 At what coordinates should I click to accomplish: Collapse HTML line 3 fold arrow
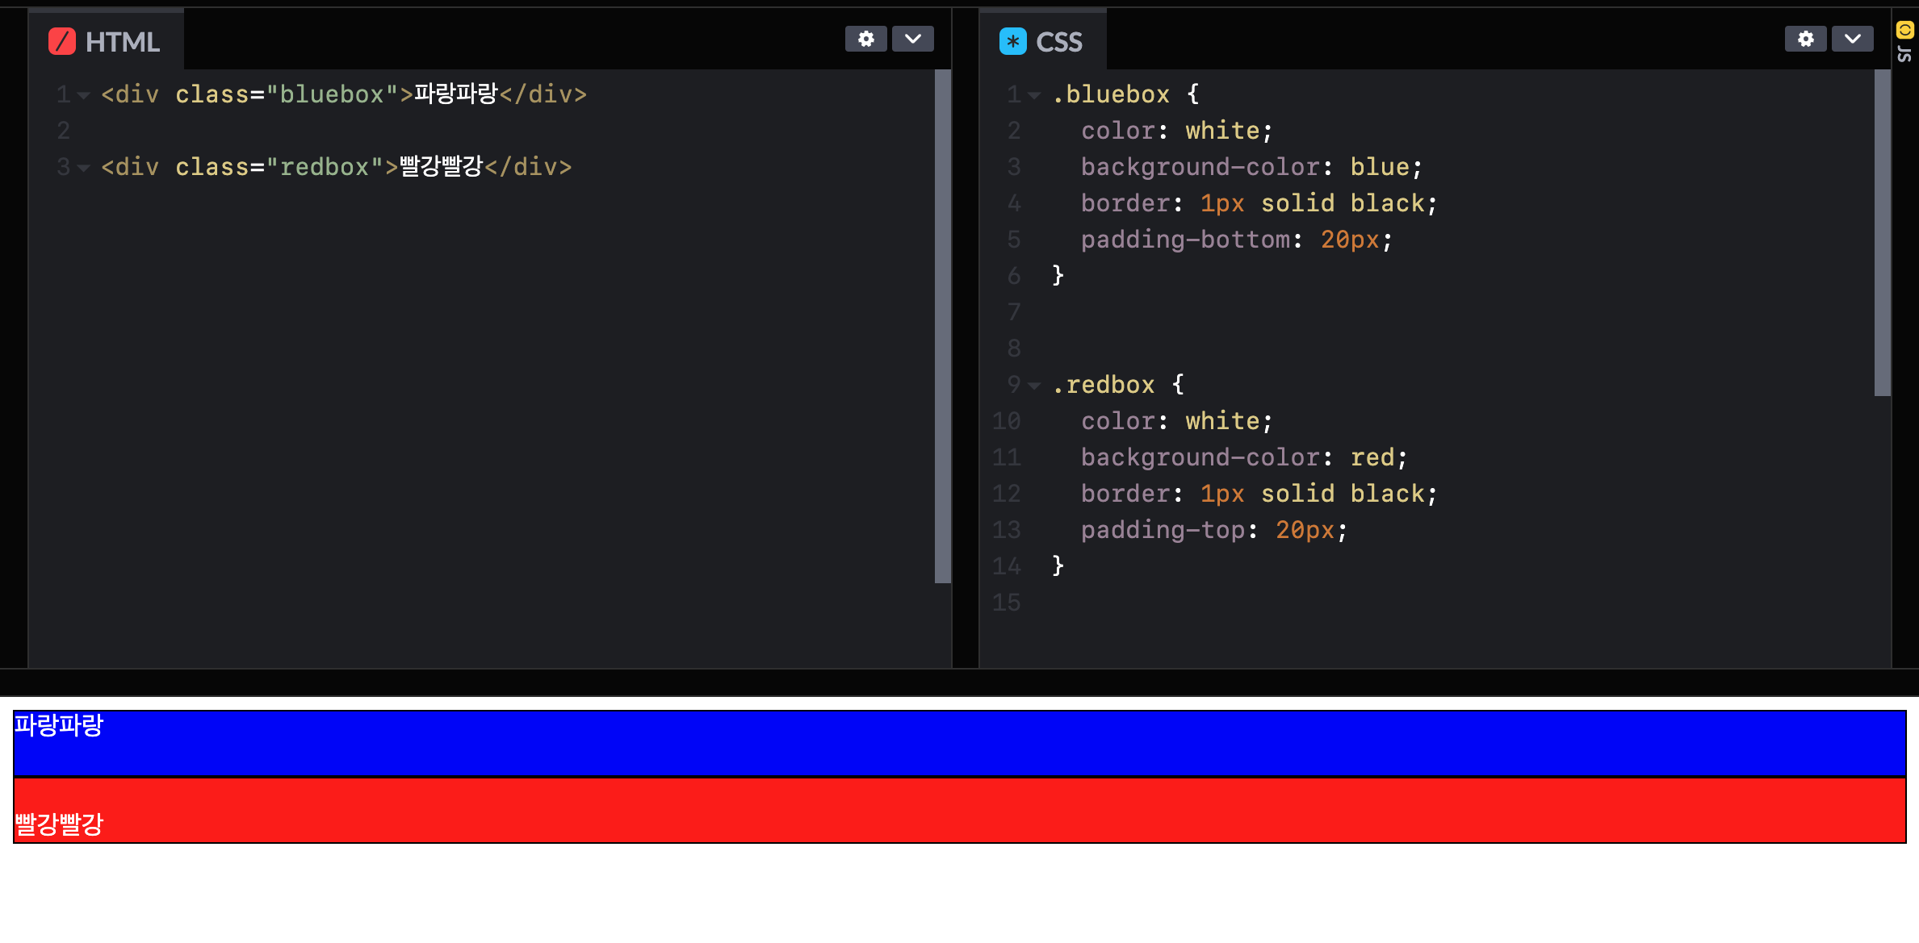[x=83, y=168]
